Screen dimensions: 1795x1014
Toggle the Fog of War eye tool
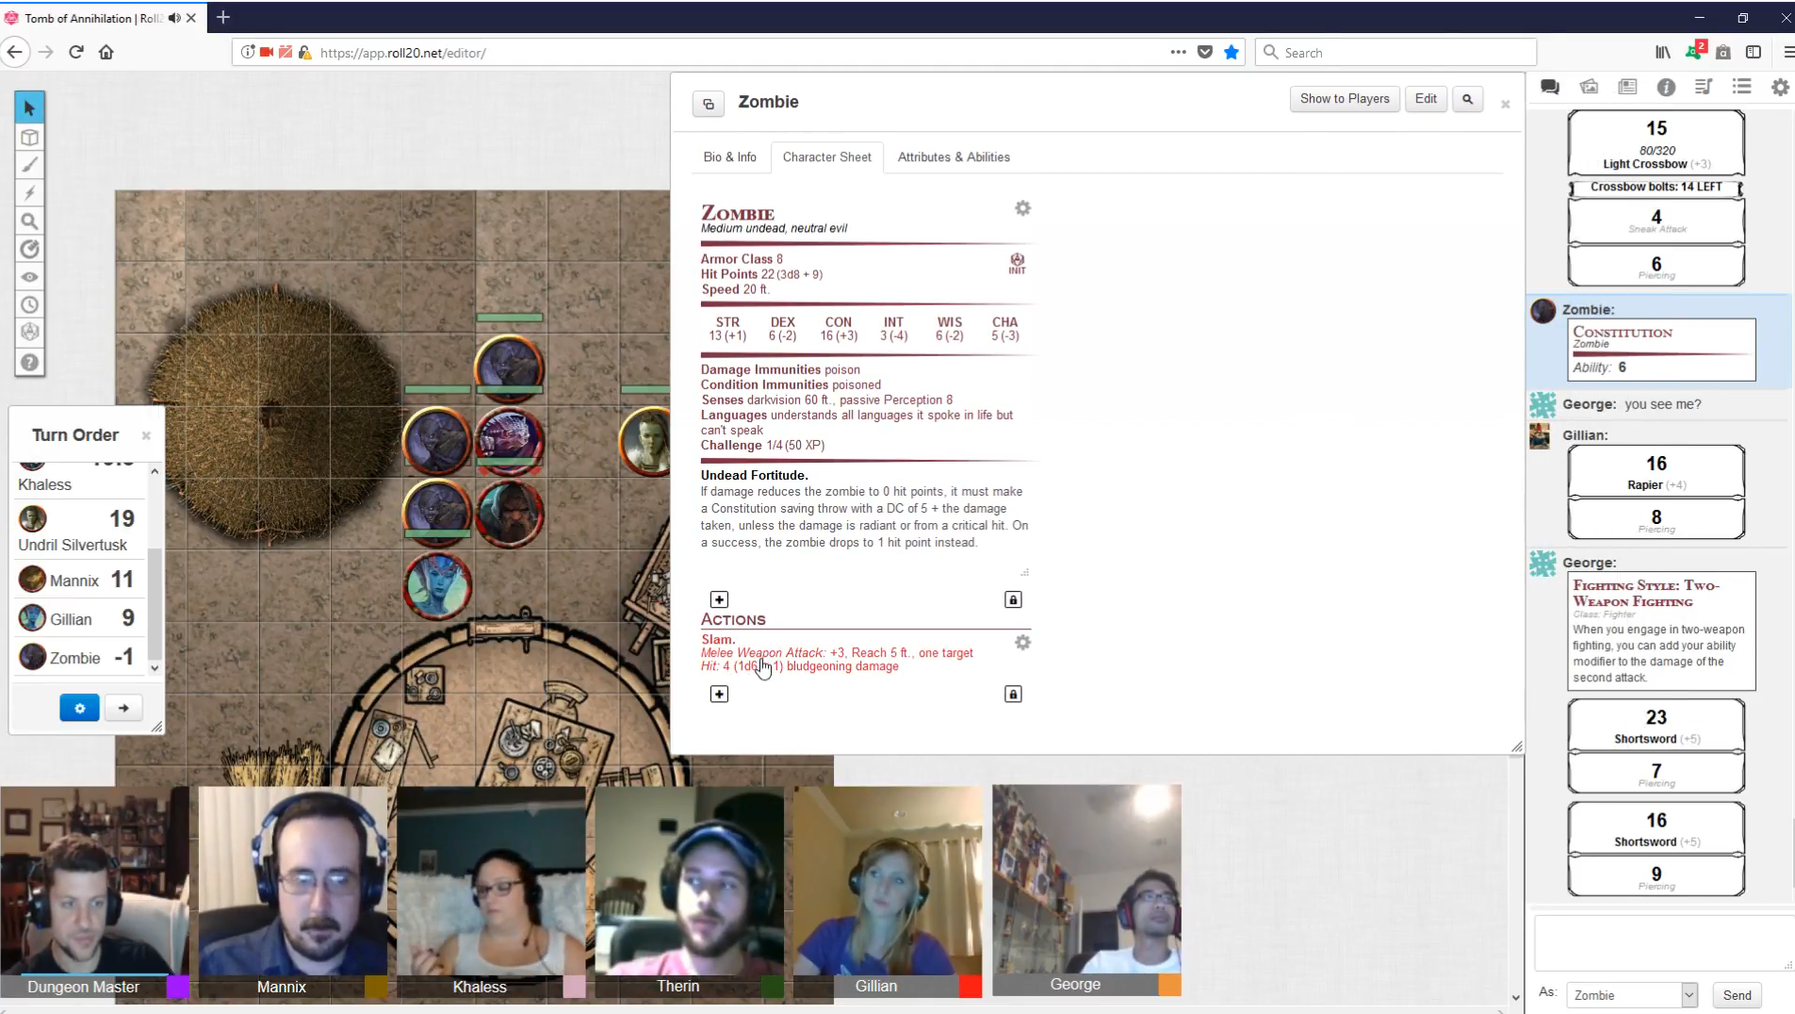[29, 277]
